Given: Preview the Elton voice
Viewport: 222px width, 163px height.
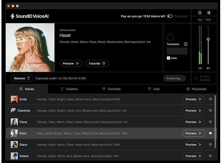Looking at the screenshot, I should [x=194, y=133].
